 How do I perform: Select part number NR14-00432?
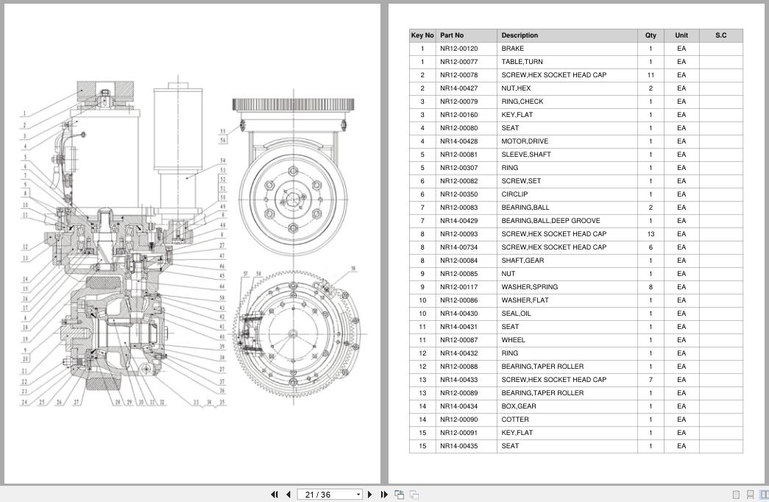458,353
